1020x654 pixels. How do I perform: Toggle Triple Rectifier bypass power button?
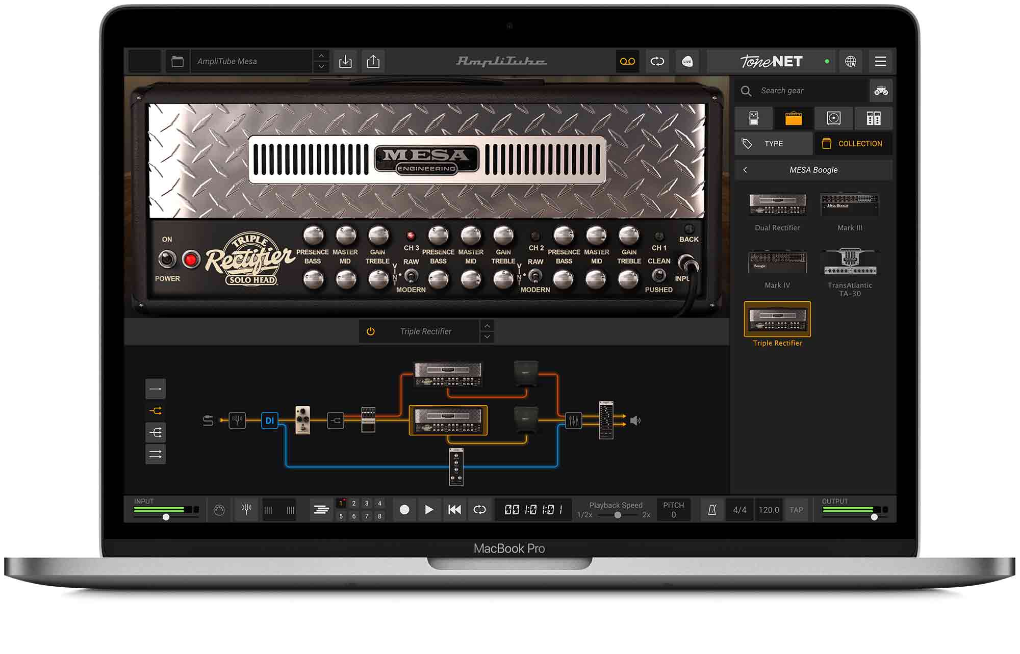tap(371, 331)
